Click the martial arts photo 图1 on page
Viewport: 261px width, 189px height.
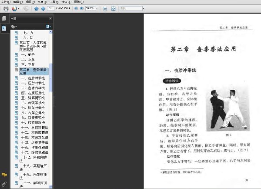click(x=228, y=108)
